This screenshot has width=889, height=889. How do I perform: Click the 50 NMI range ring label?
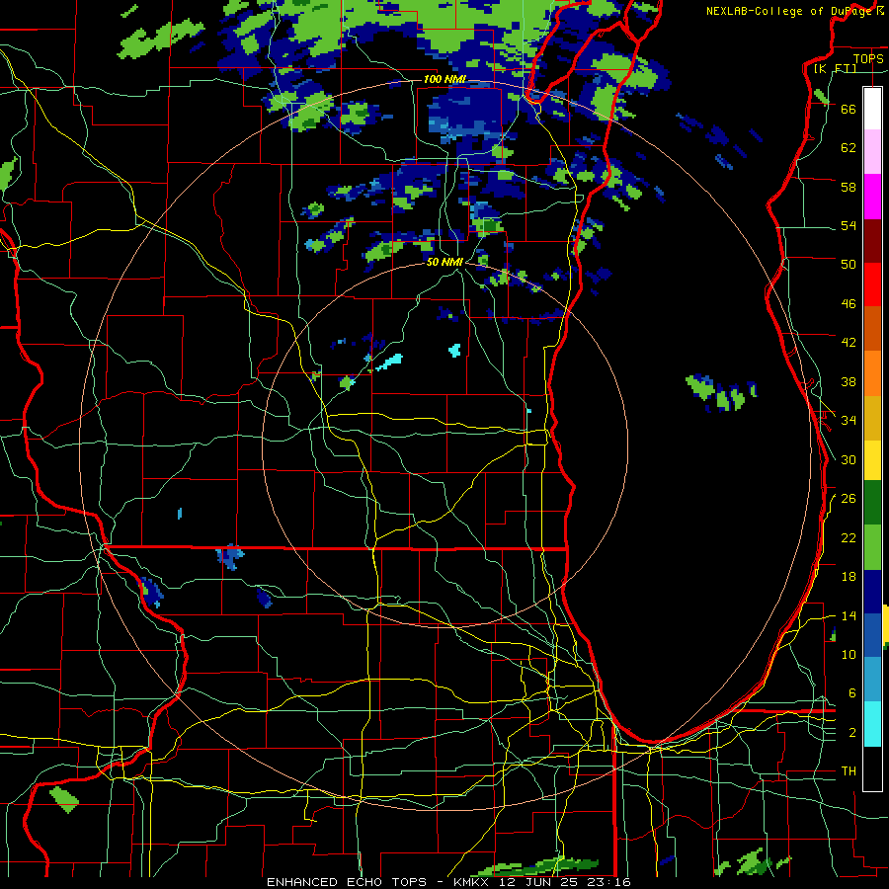click(444, 262)
